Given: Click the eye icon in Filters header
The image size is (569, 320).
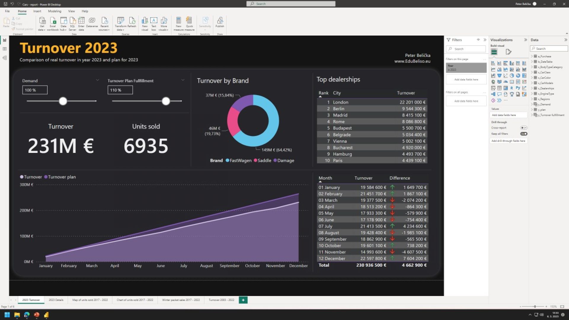Looking at the screenshot, I should [478, 40].
